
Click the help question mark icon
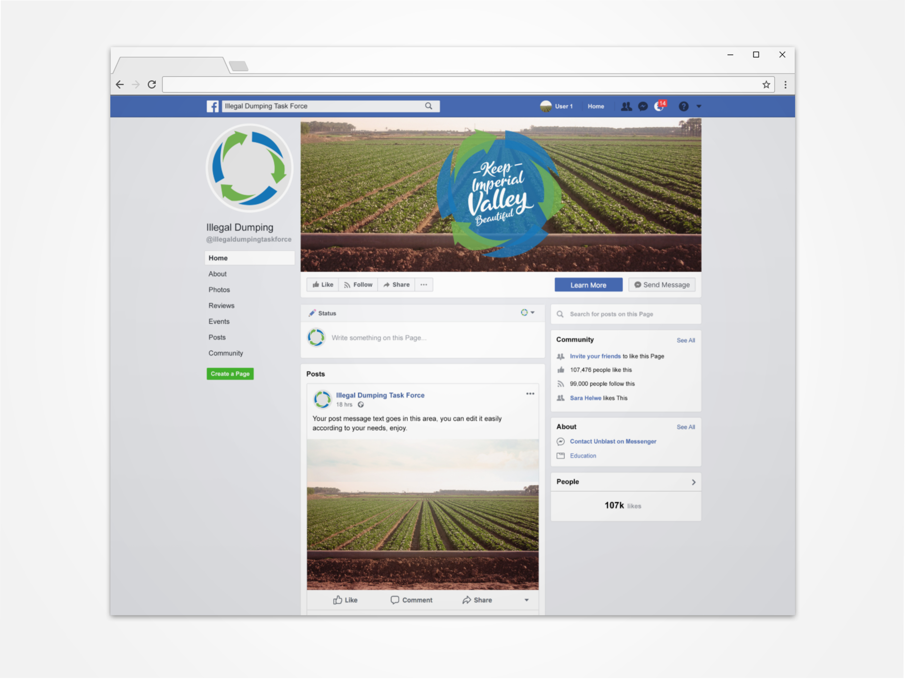coord(683,107)
